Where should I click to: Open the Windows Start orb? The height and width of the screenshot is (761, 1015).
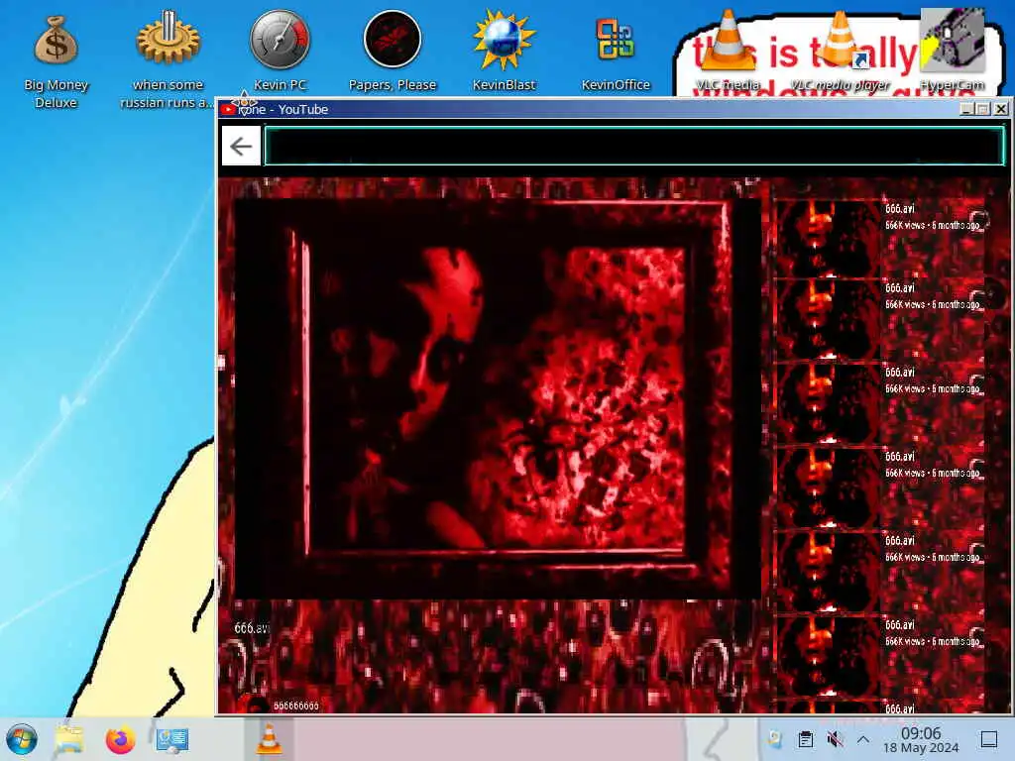pos(22,739)
